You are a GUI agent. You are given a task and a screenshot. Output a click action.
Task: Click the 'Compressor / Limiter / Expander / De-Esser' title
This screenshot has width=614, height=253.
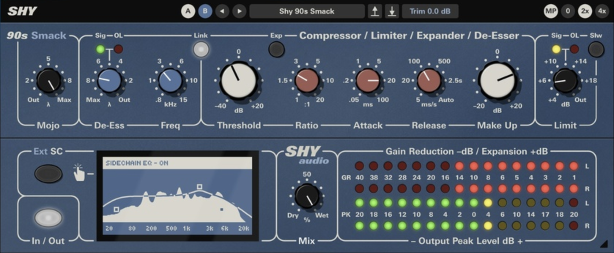point(409,35)
